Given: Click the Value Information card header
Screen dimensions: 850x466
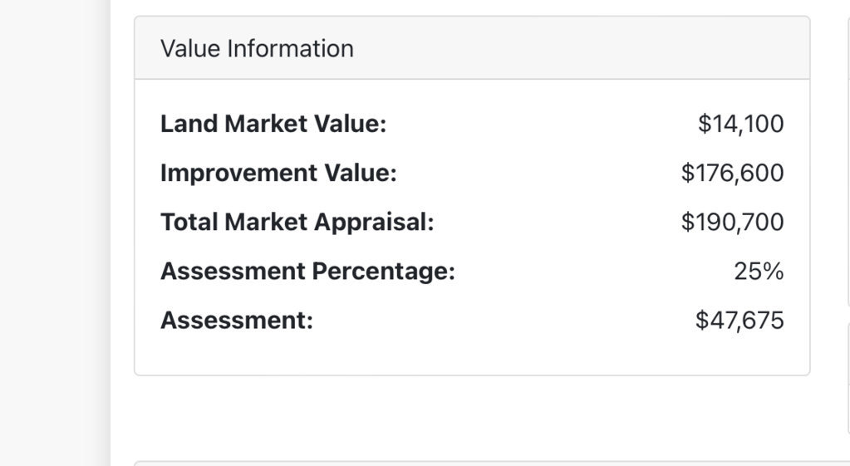Looking at the screenshot, I should (472, 48).
